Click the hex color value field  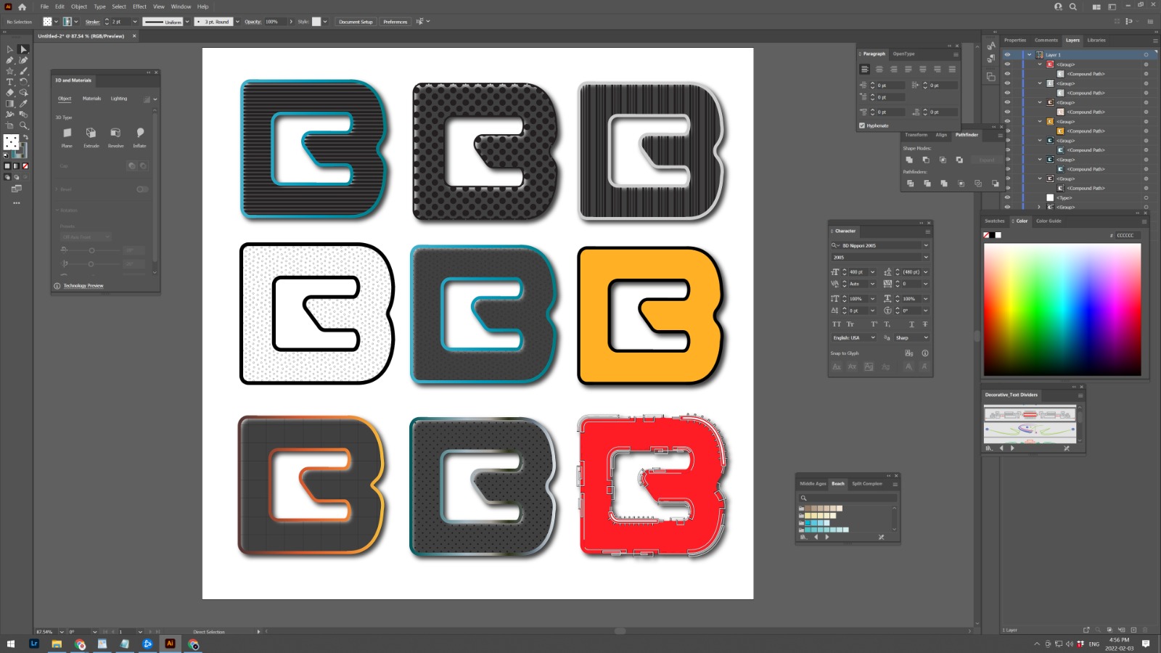point(1127,235)
